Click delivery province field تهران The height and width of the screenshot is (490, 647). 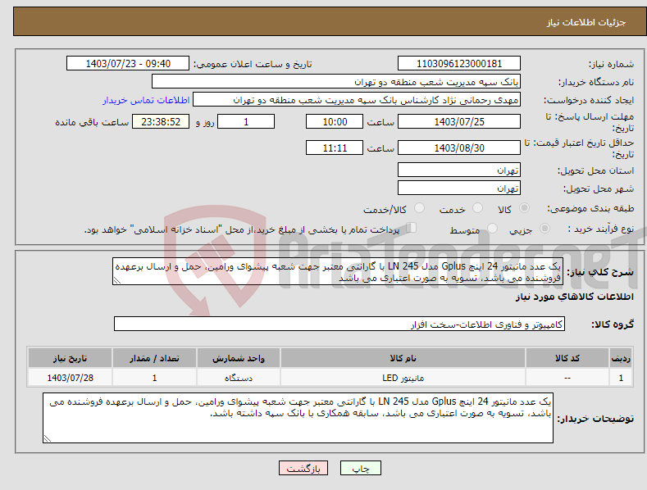pos(459,170)
